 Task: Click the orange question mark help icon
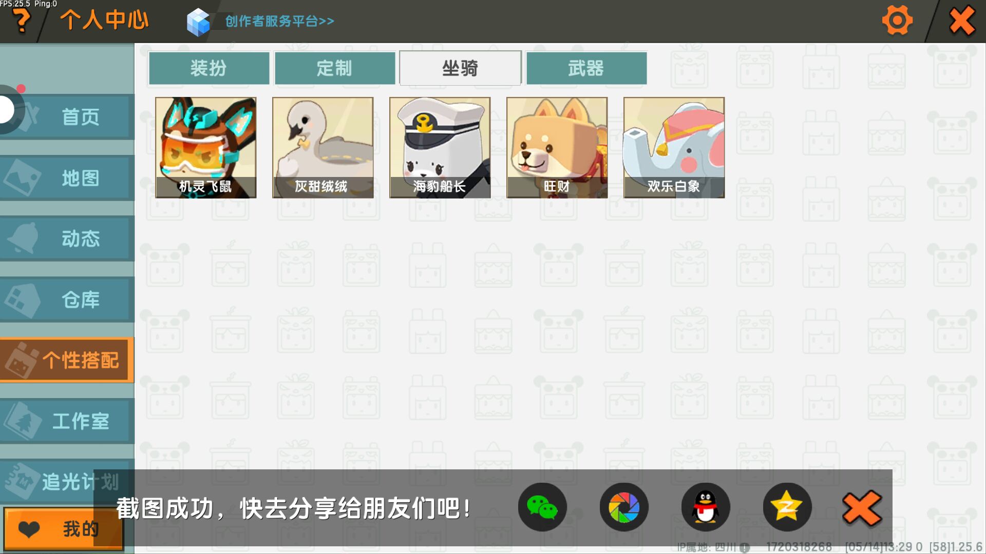point(21,21)
